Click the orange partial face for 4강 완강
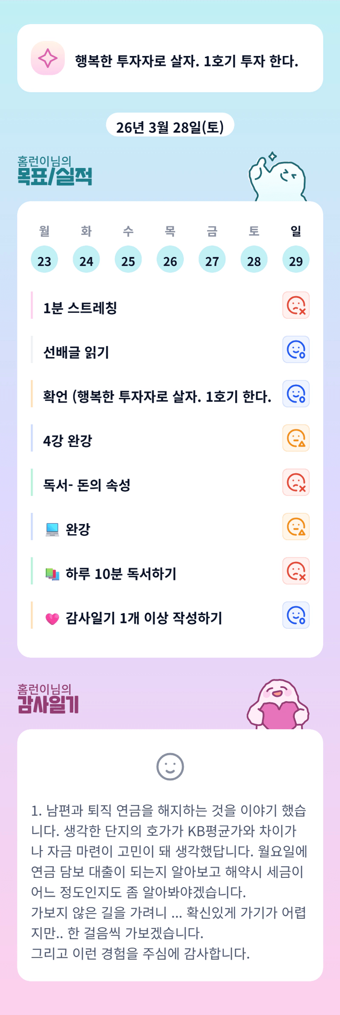 pos(296,438)
